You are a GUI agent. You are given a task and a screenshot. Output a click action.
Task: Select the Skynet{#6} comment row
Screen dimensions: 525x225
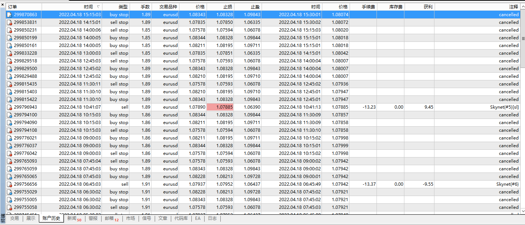coord(507,184)
